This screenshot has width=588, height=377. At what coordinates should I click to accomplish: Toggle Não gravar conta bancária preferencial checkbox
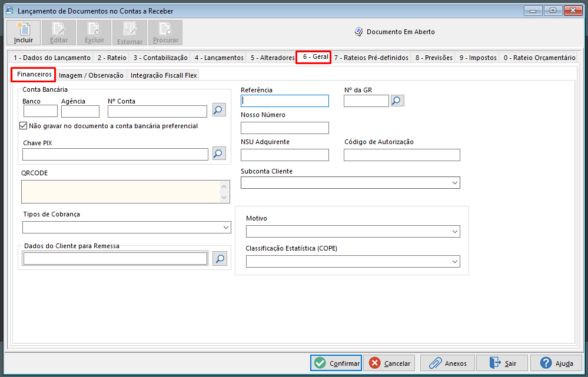coord(24,126)
